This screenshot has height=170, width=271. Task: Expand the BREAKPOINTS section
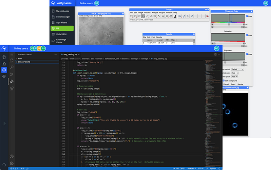(37, 62)
